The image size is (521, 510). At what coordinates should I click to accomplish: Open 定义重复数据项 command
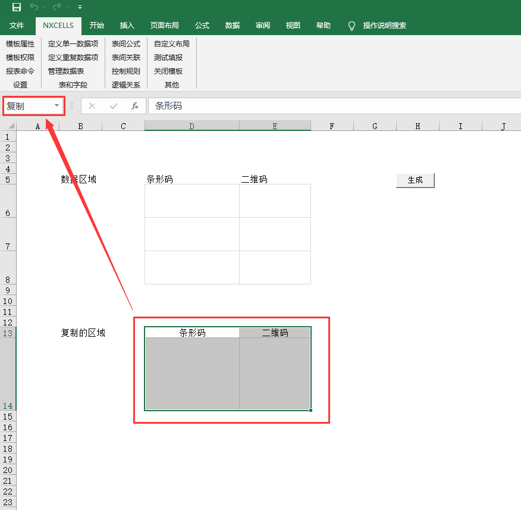73,58
